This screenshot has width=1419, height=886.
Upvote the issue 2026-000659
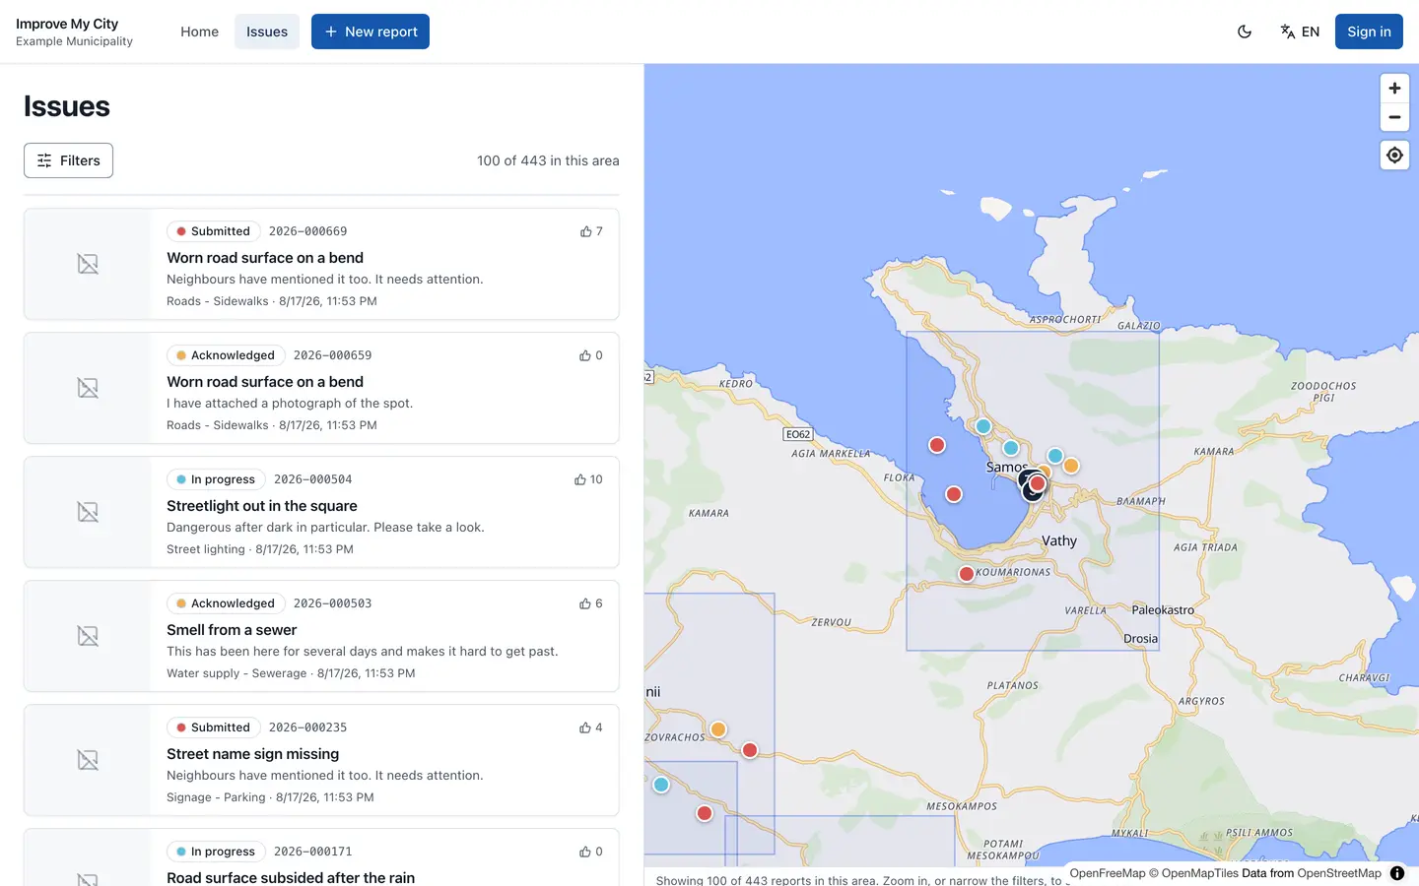point(591,355)
